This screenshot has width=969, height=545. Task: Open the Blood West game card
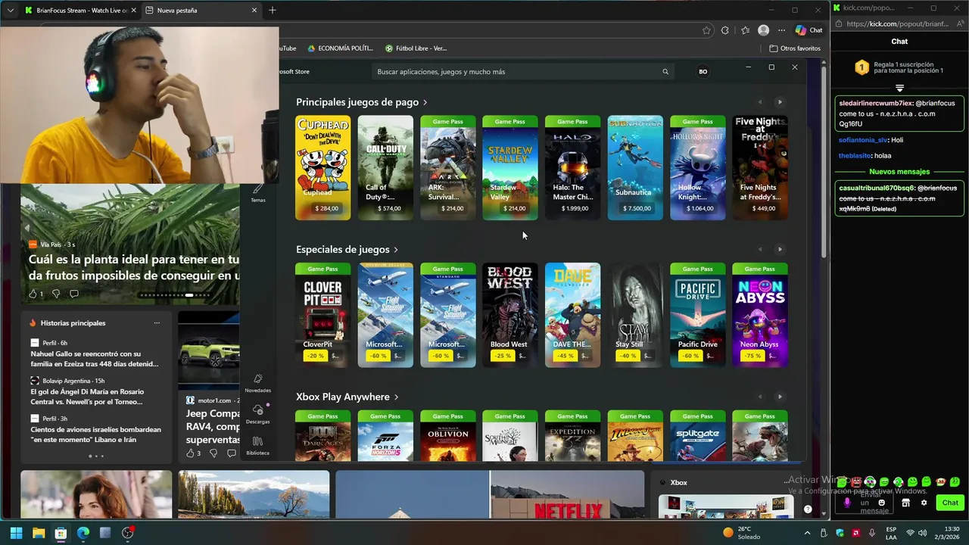point(510,315)
